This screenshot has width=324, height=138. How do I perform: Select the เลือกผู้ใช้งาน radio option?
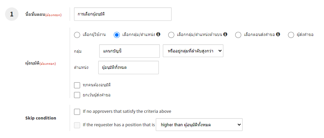(77, 35)
